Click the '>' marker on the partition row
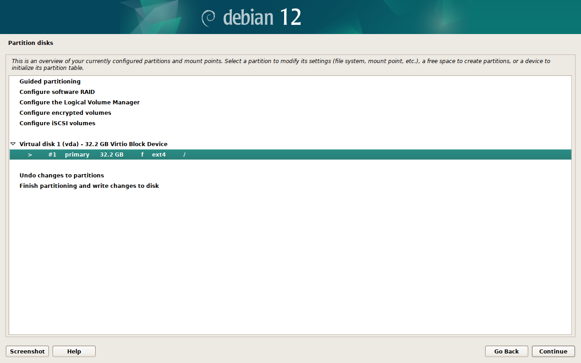 [x=30, y=155]
